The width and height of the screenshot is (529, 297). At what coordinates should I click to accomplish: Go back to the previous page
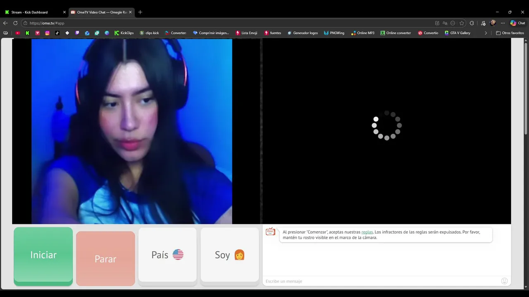tap(5, 23)
